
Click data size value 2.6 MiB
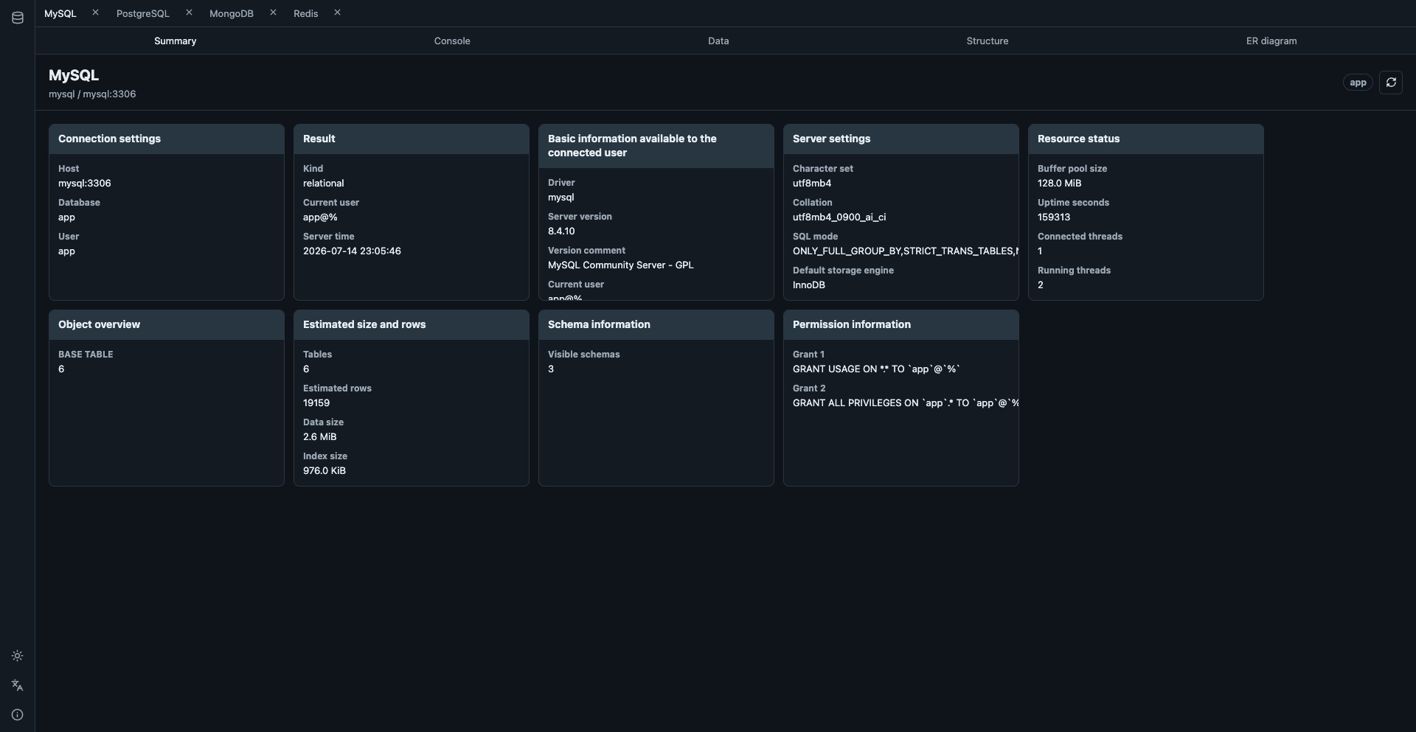pos(320,437)
